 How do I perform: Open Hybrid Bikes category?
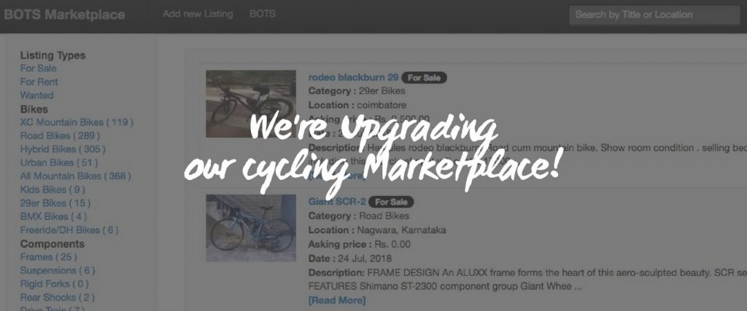tap(63, 149)
